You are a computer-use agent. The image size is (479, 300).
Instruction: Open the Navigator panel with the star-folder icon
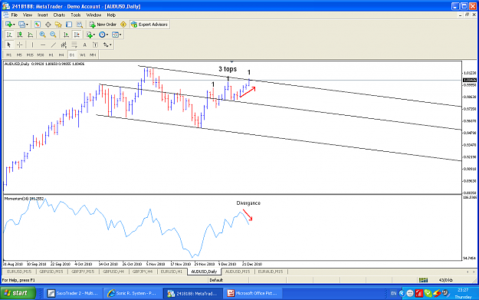[x=58, y=25]
